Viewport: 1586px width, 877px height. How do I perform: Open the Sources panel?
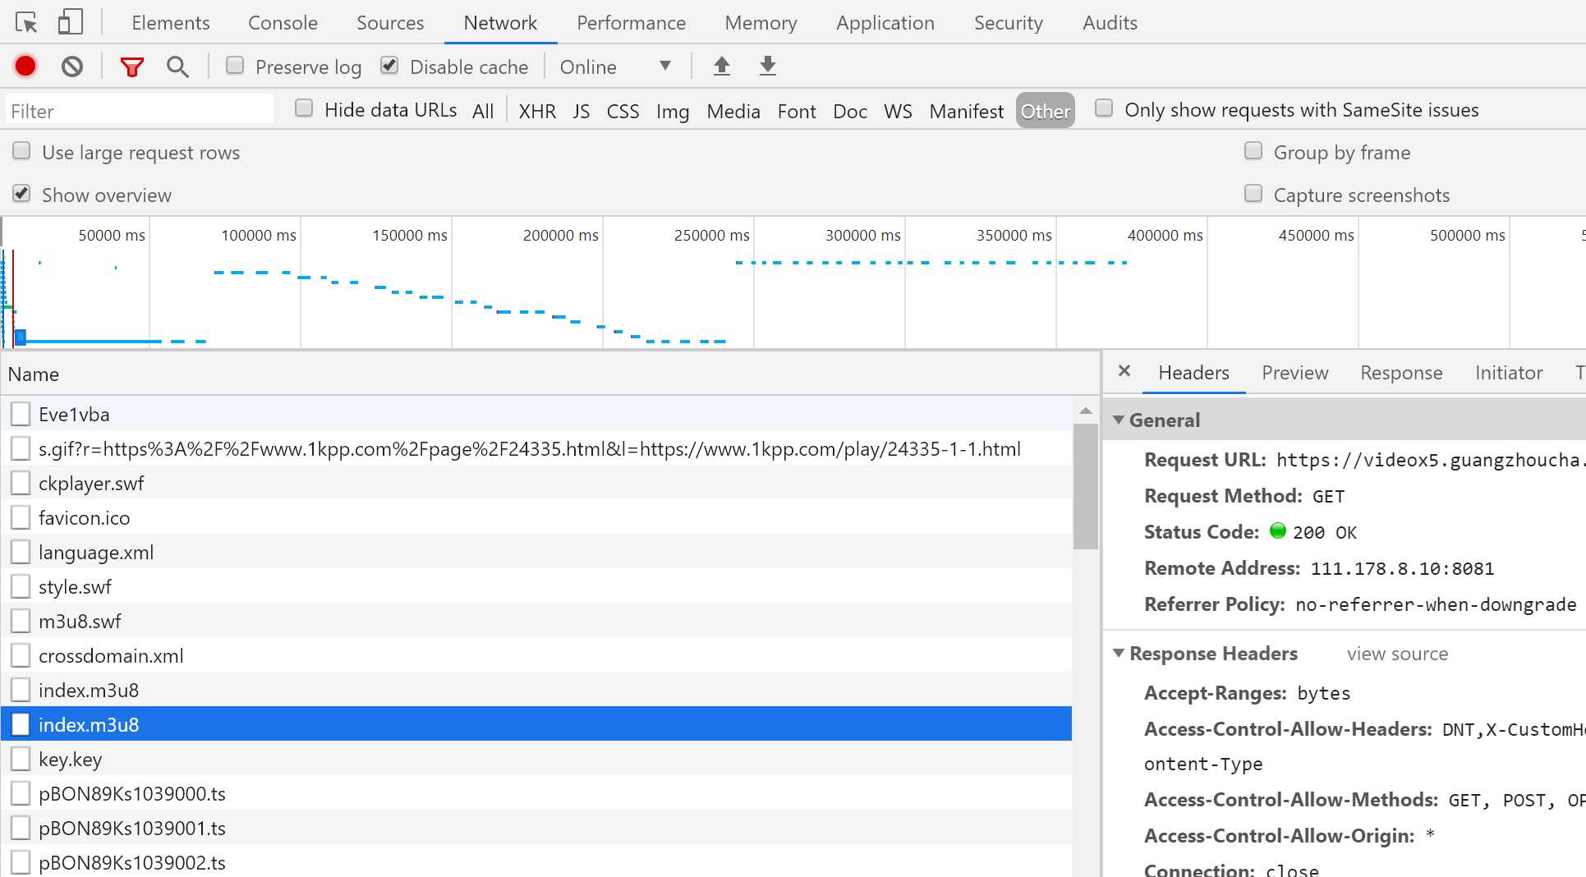click(x=390, y=23)
